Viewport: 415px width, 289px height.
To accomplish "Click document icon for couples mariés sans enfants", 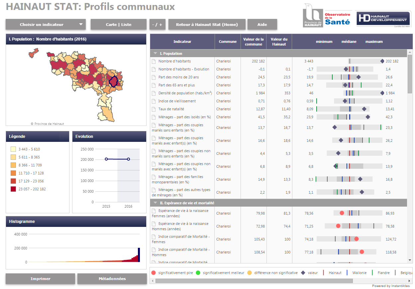I will (x=154, y=125).
